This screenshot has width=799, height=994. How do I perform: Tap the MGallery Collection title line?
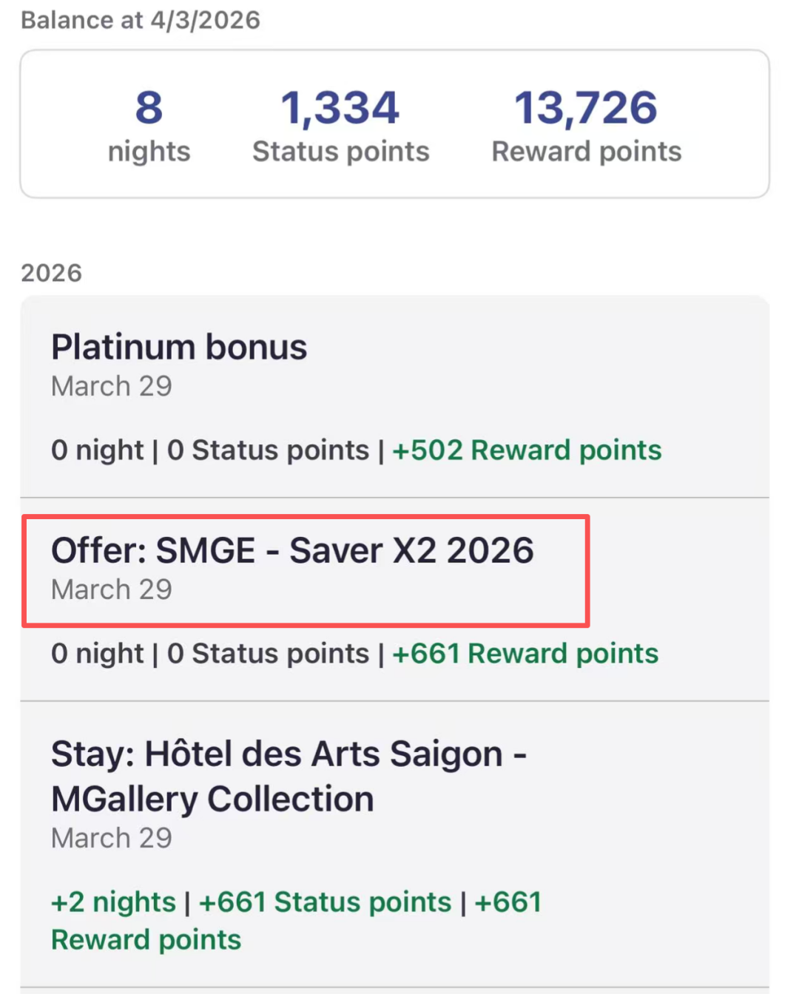[x=212, y=799]
